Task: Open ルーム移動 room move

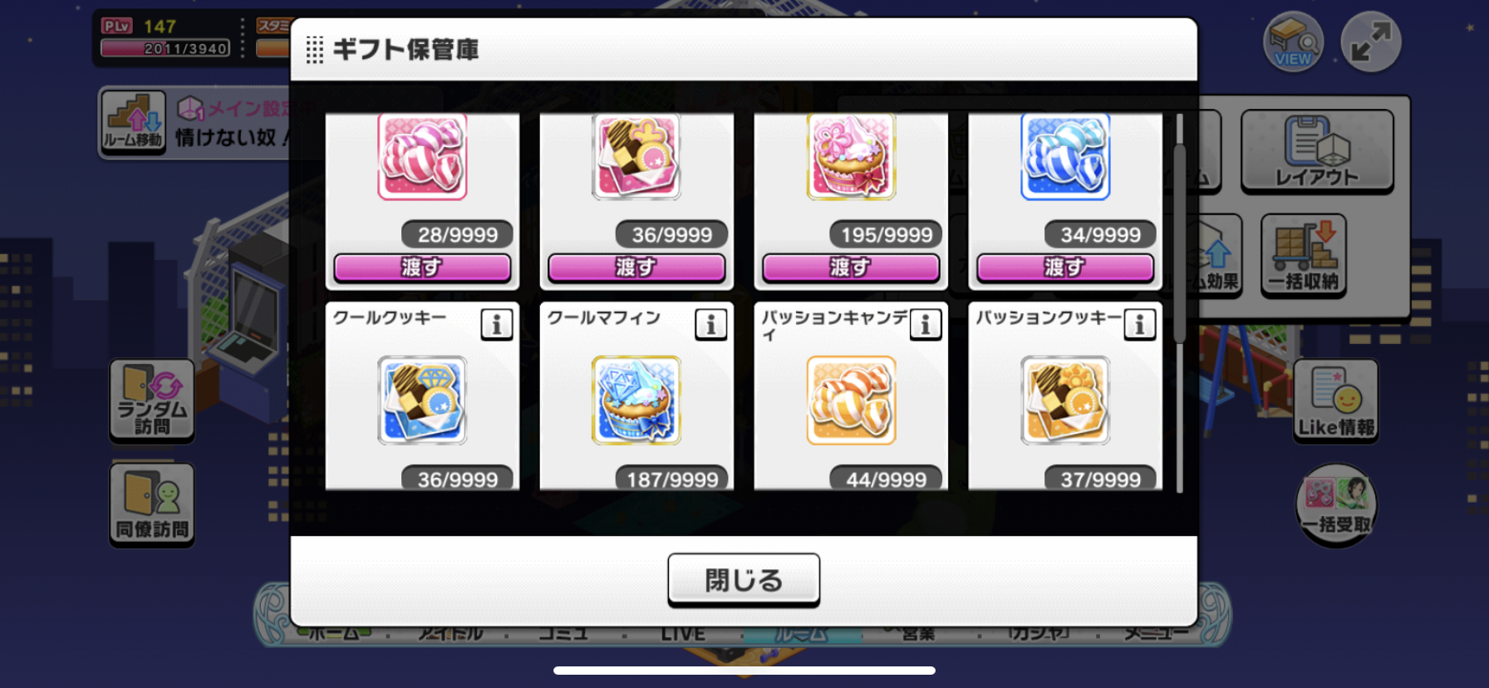Action: tap(134, 121)
